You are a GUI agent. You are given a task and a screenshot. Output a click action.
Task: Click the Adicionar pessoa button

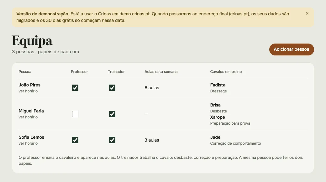pos(292,49)
